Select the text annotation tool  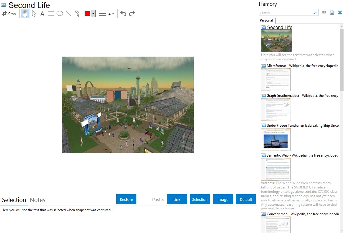[x=42, y=14]
